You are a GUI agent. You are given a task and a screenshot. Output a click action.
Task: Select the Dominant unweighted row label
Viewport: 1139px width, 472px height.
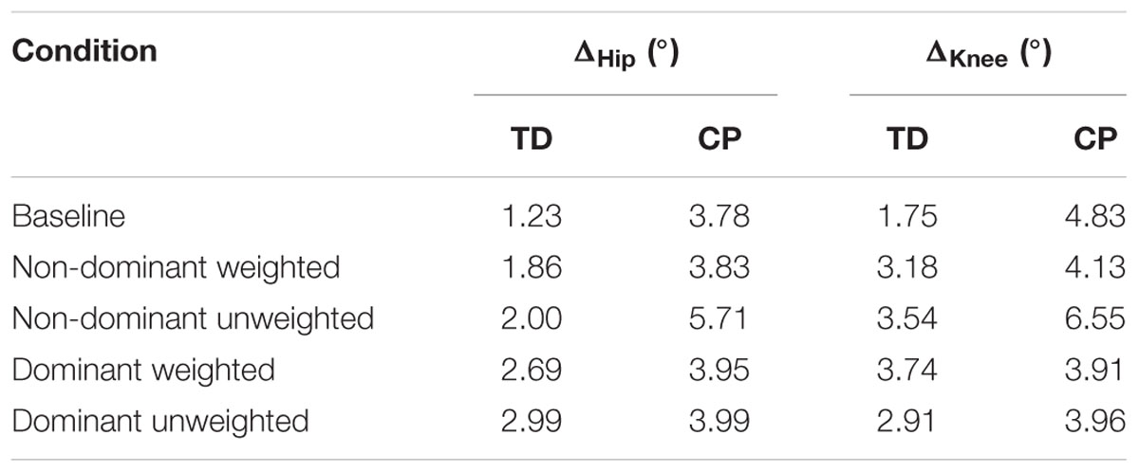tap(160, 419)
